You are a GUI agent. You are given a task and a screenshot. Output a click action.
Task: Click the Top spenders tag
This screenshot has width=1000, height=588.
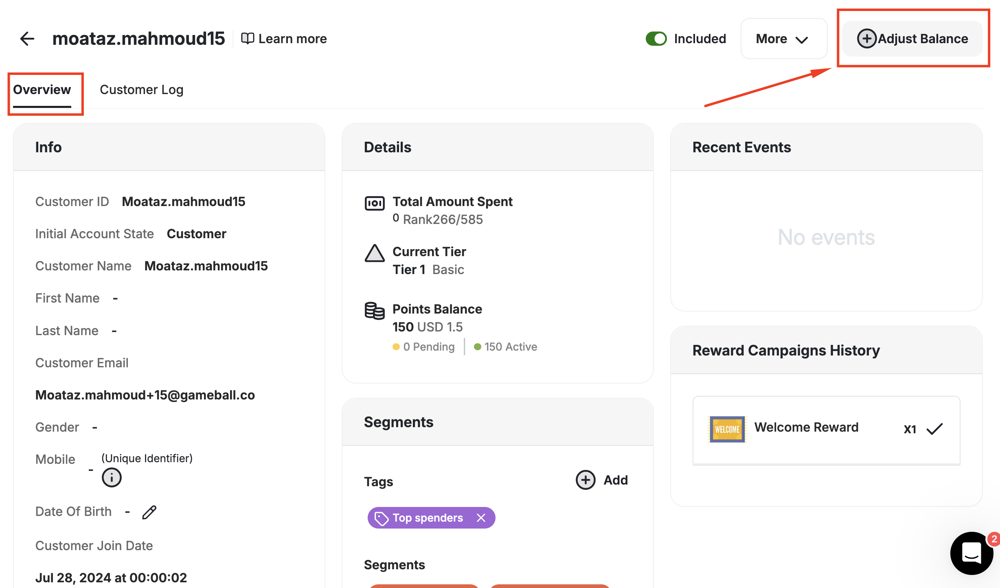[427, 518]
